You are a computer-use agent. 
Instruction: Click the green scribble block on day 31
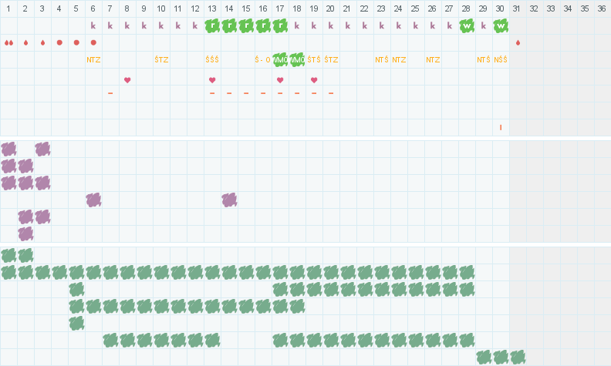tap(518, 357)
